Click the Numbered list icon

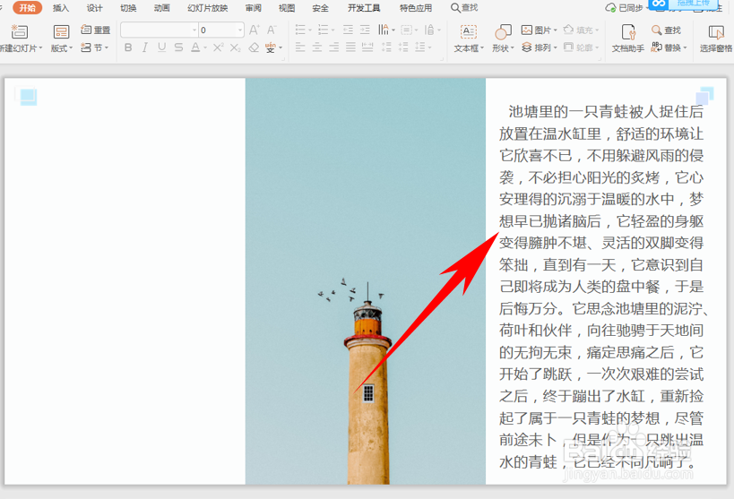tap(323, 30)
